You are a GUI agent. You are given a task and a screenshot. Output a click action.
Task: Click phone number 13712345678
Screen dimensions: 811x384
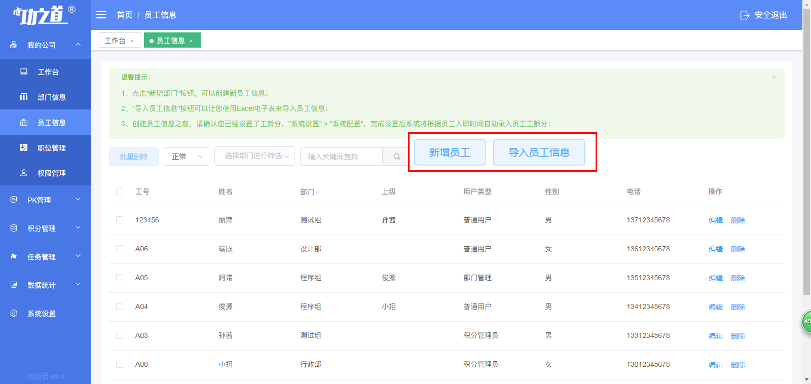click(648, 220)
